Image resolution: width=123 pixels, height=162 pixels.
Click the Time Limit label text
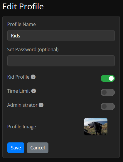click(x=19, y=91)
